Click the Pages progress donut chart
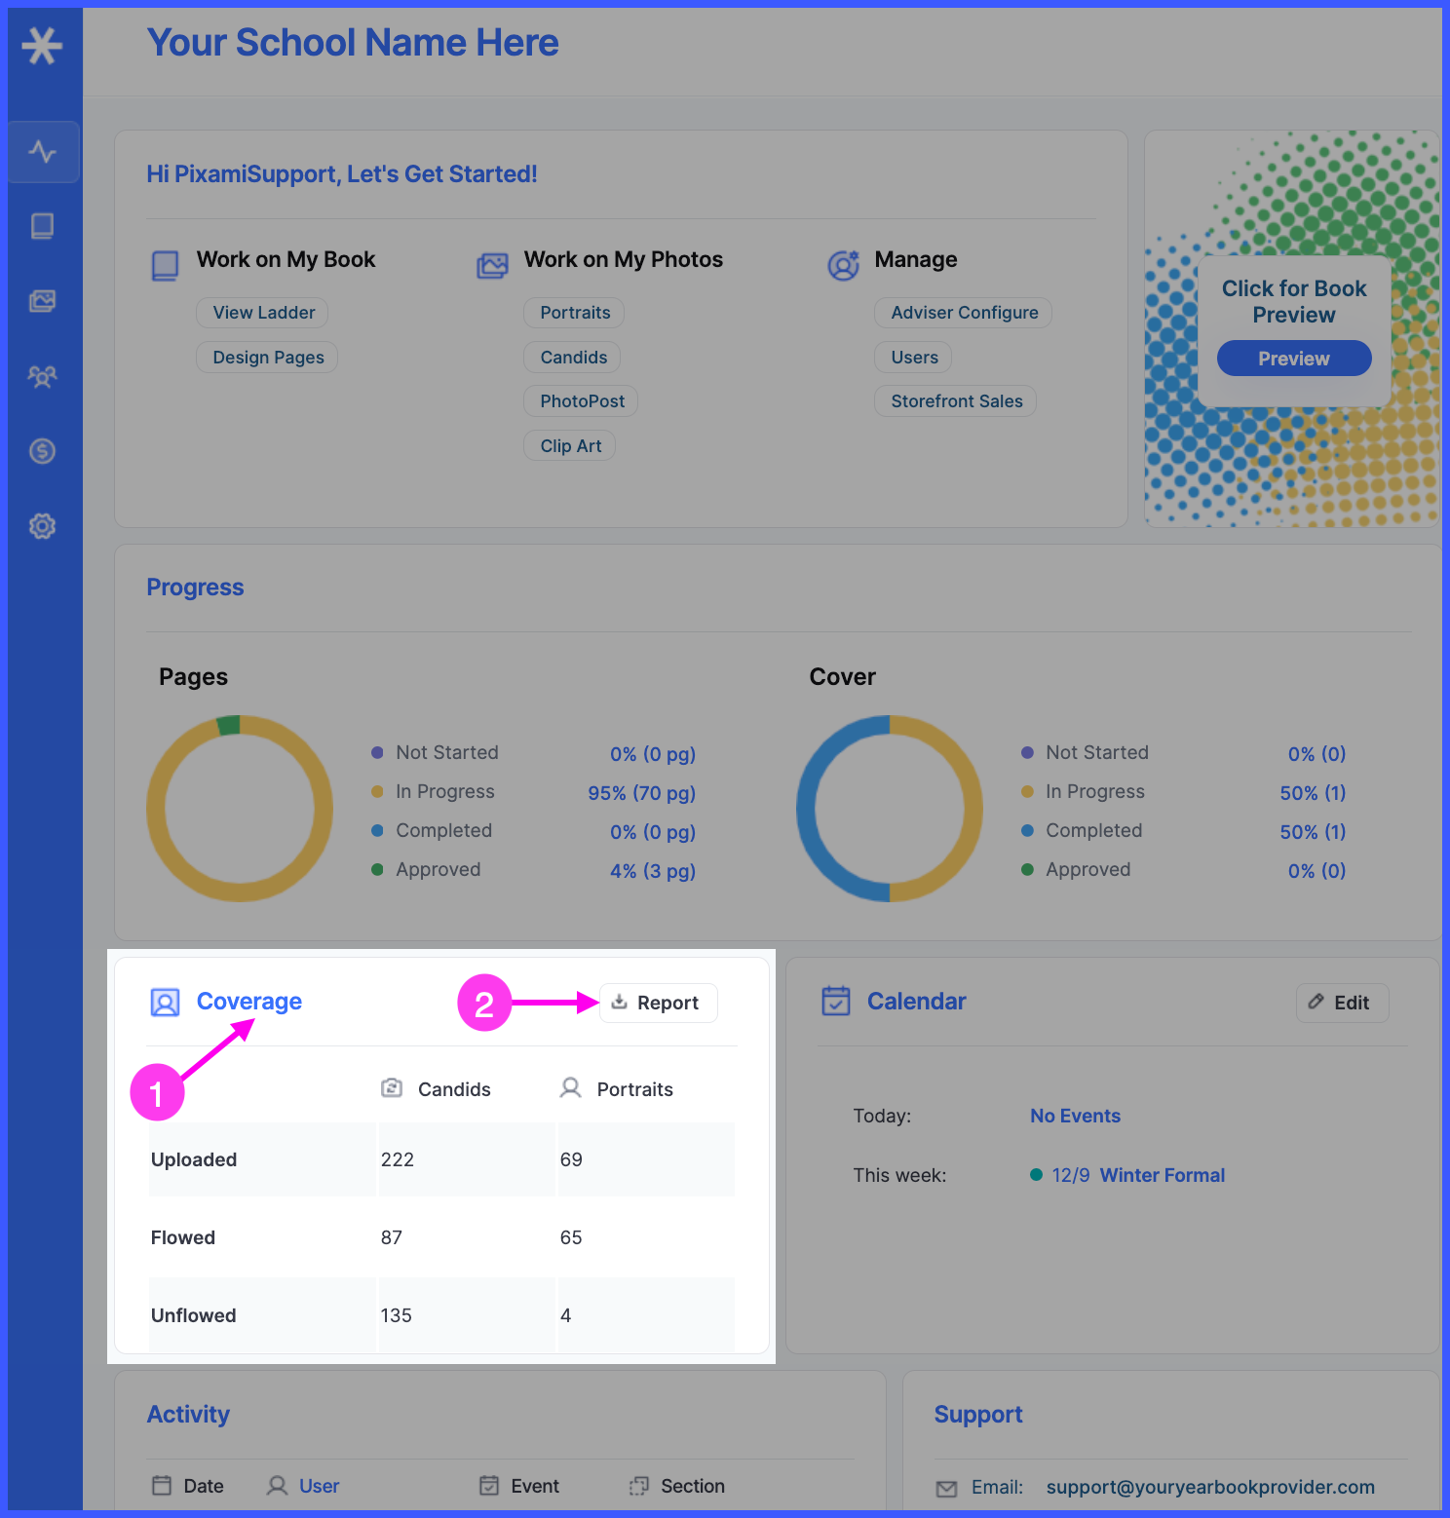Viewport: 1450px width, 1518px height. coord(239,809)
